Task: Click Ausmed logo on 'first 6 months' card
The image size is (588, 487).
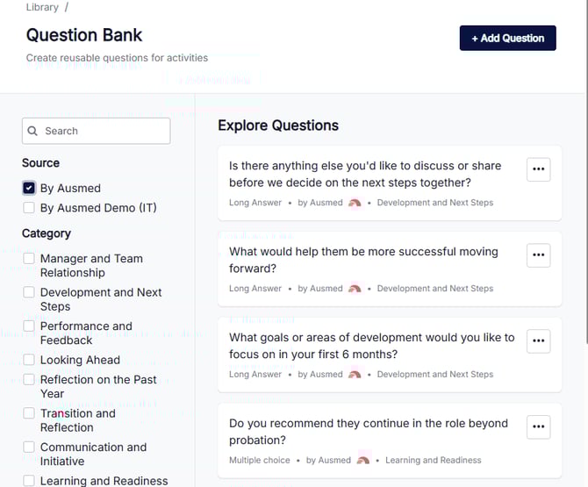Action: point(355,375)
